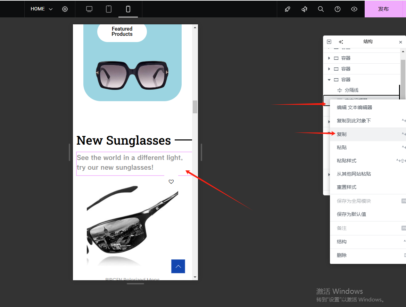Switch to desktop preview mode

click(x=89, y=9)
